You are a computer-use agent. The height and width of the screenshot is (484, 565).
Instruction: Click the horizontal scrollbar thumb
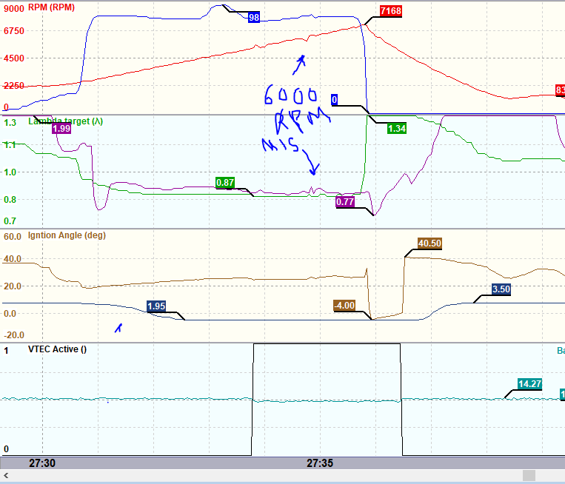[529, 475]
